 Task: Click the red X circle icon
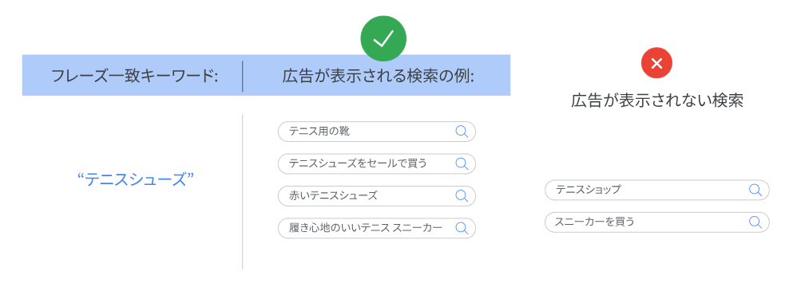tap(657, 63)
